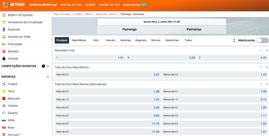Switch to the Handicap tab

pyautogui.click(x=125, y=40)
